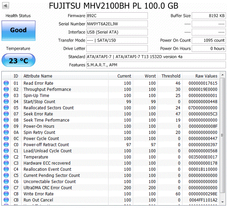Click raw value 0064FF1101A2
This screenshot has height=208, width=228.
coord(203,200)
